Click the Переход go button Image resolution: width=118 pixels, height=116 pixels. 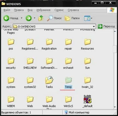click(106, 26)
